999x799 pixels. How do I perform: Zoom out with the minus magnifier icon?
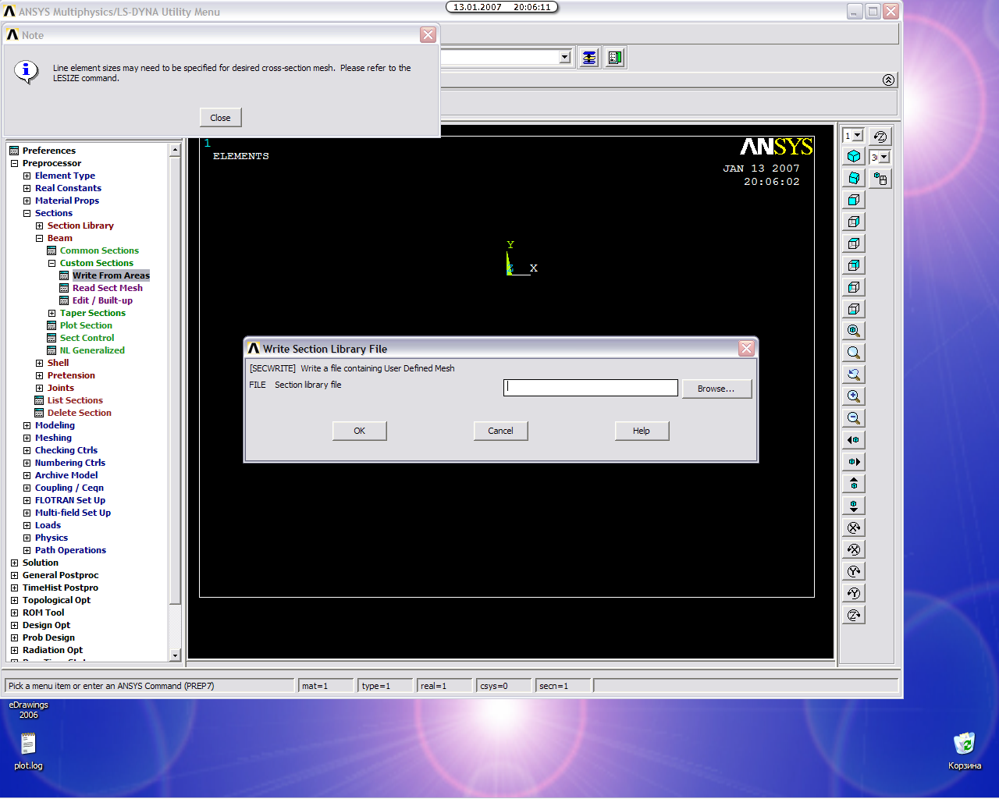854,418
